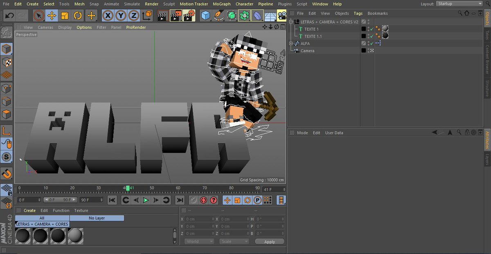Screen dimensions: 491x254
Task: Select the No Layer material filter
Action: tap(97, 218)
